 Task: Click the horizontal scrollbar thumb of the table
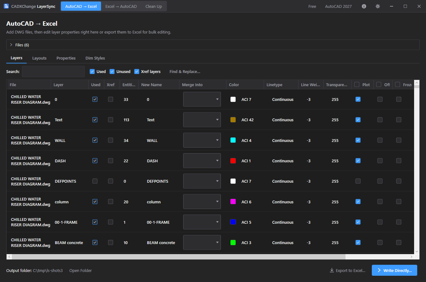click(x=179, y=257)
